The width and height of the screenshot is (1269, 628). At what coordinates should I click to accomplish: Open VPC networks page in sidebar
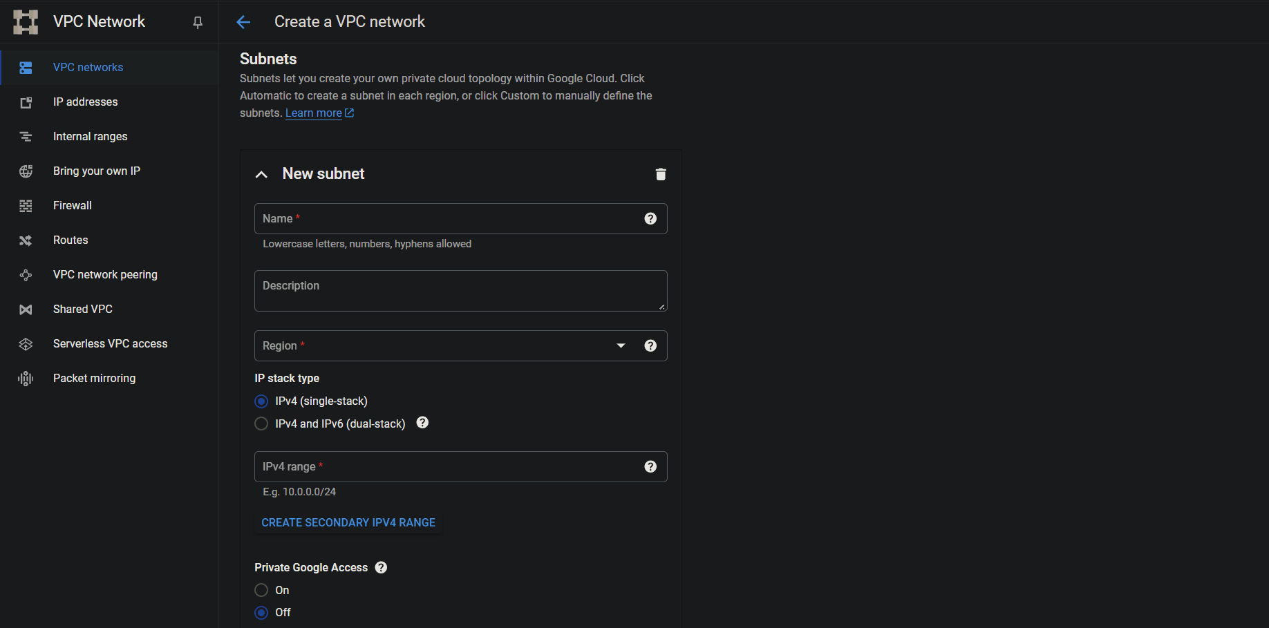(109, 68)
